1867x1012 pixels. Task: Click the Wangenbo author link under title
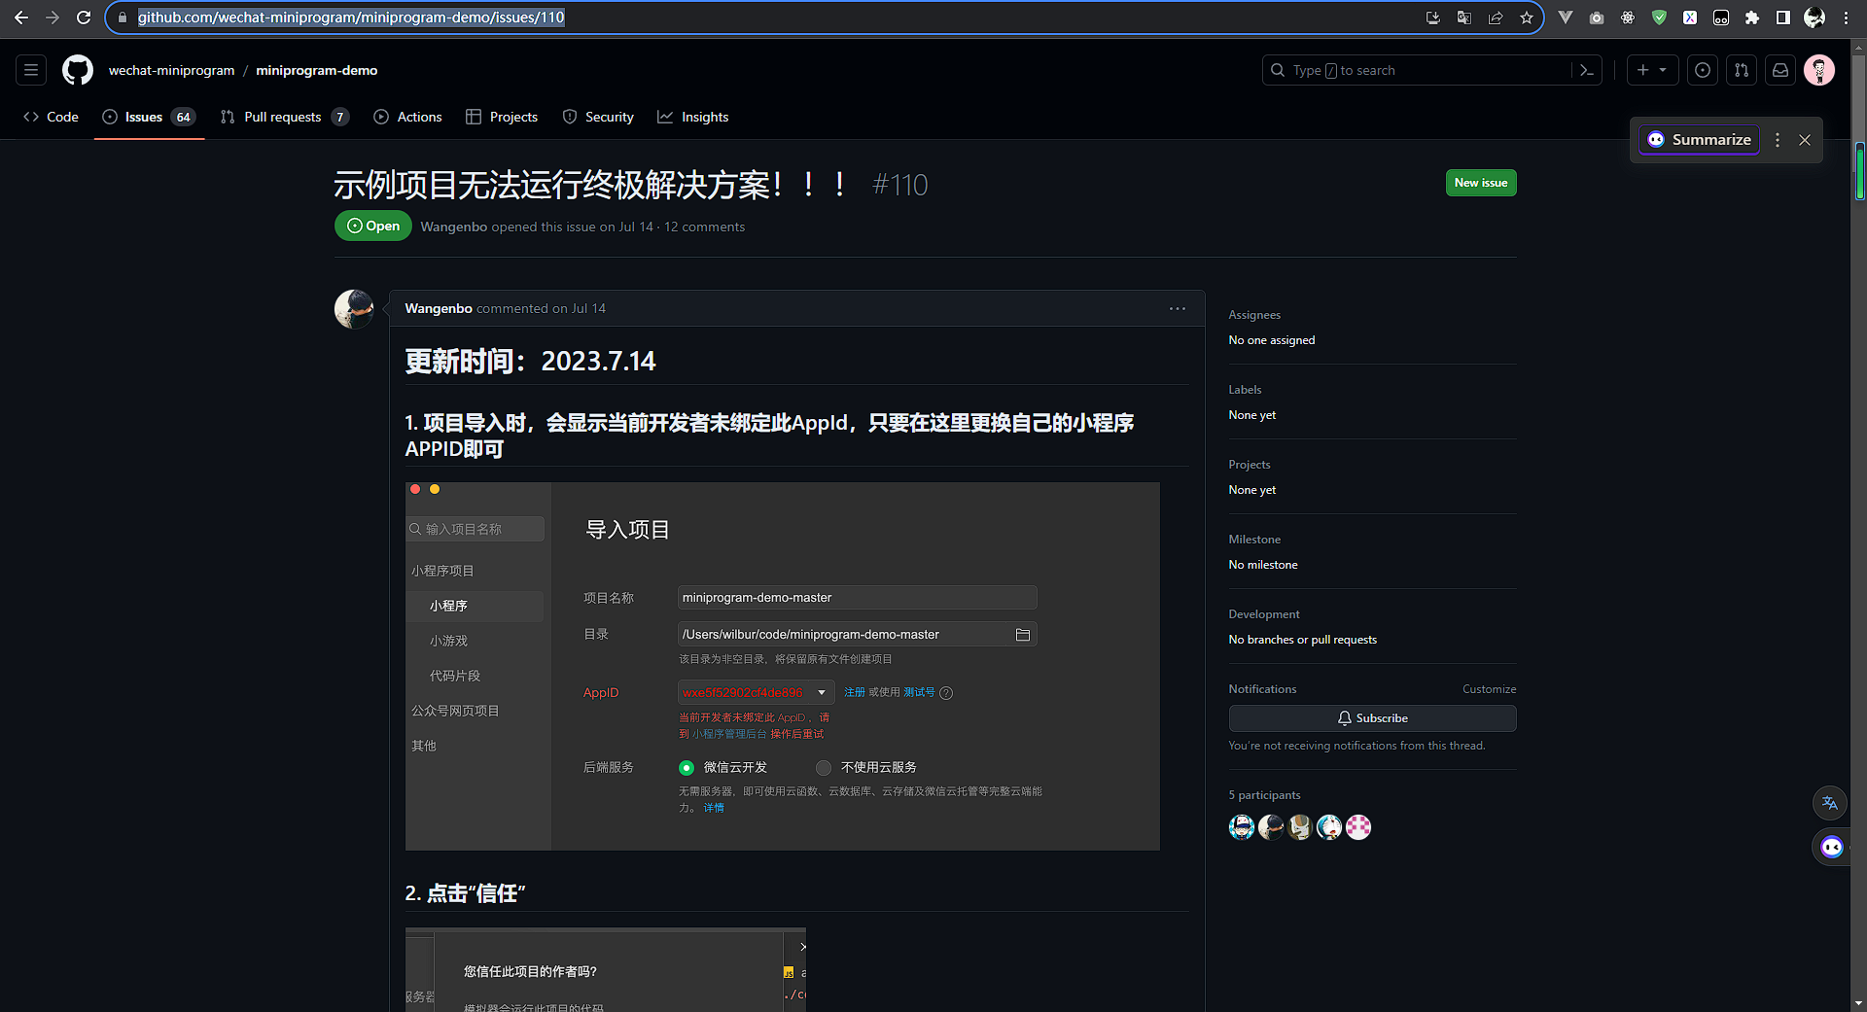pos(454,227)
